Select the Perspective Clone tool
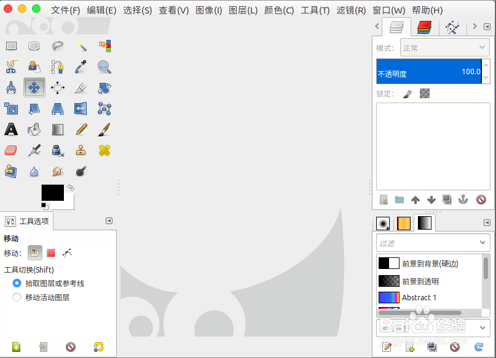The height and width of the screenshot is (358, 496). 11,171
